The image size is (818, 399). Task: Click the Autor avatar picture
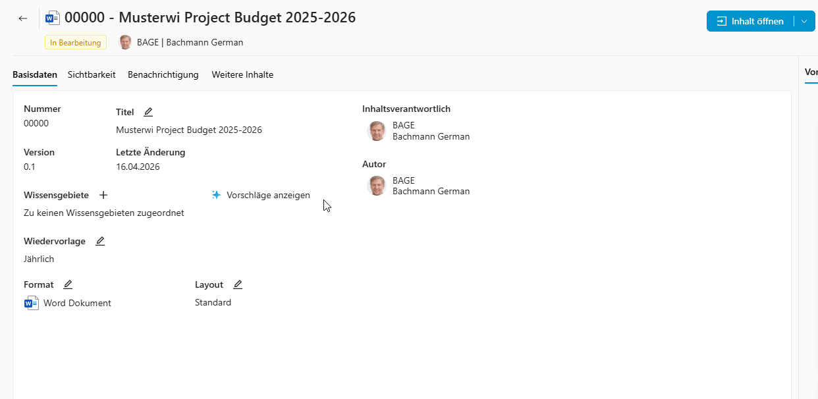[376, 186]
